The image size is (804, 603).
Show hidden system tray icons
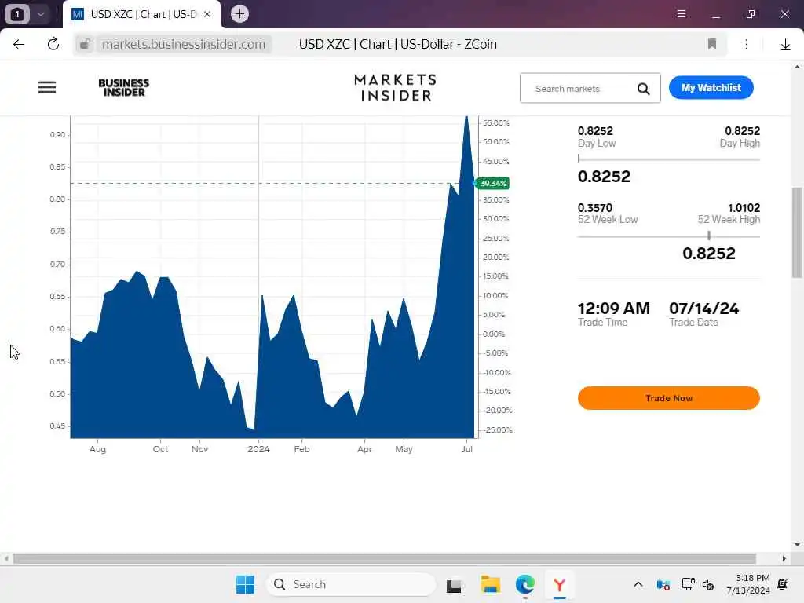click(x=638, y=584)
